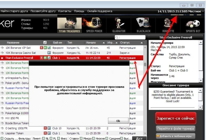Click the star for Russian Points Free, upper row
This screenshot has width=206, height=140.
(x=2, y=88)
